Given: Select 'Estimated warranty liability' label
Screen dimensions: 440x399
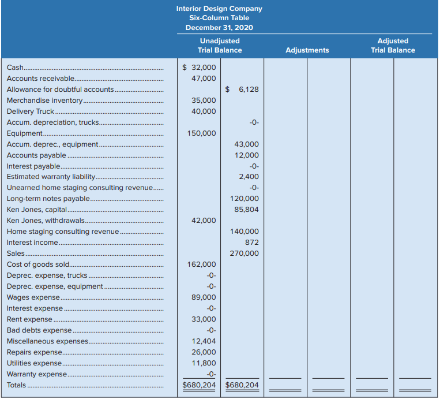Looking at the screenshot, I should click(x=51, y=177).
